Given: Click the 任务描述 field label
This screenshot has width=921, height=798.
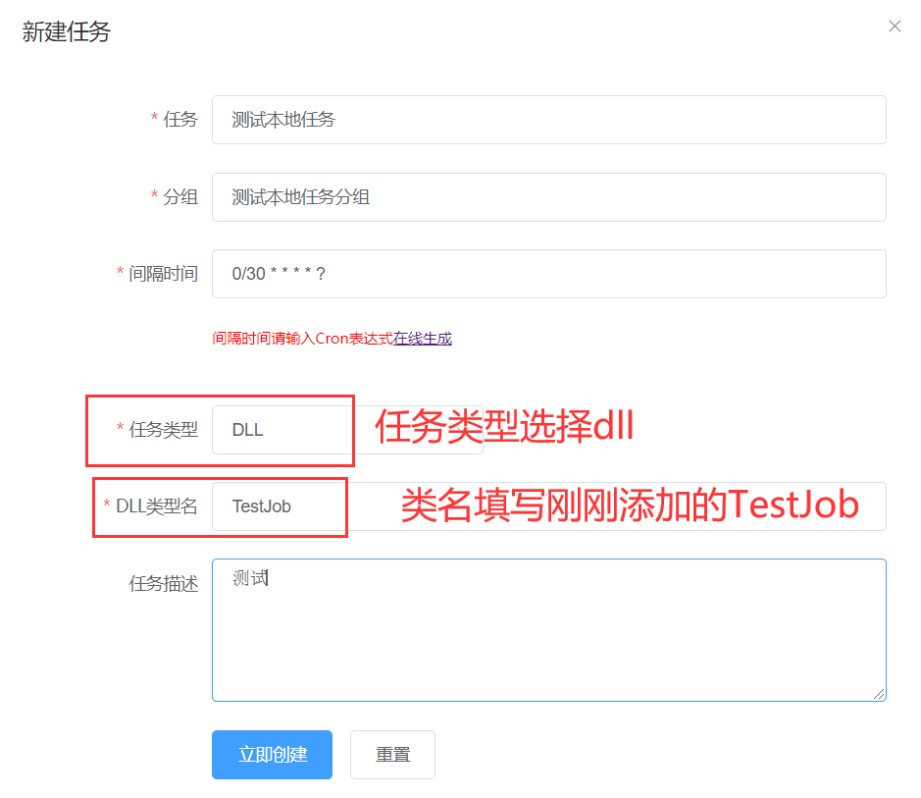Looking at the screenshot, I should click(164, 584).
